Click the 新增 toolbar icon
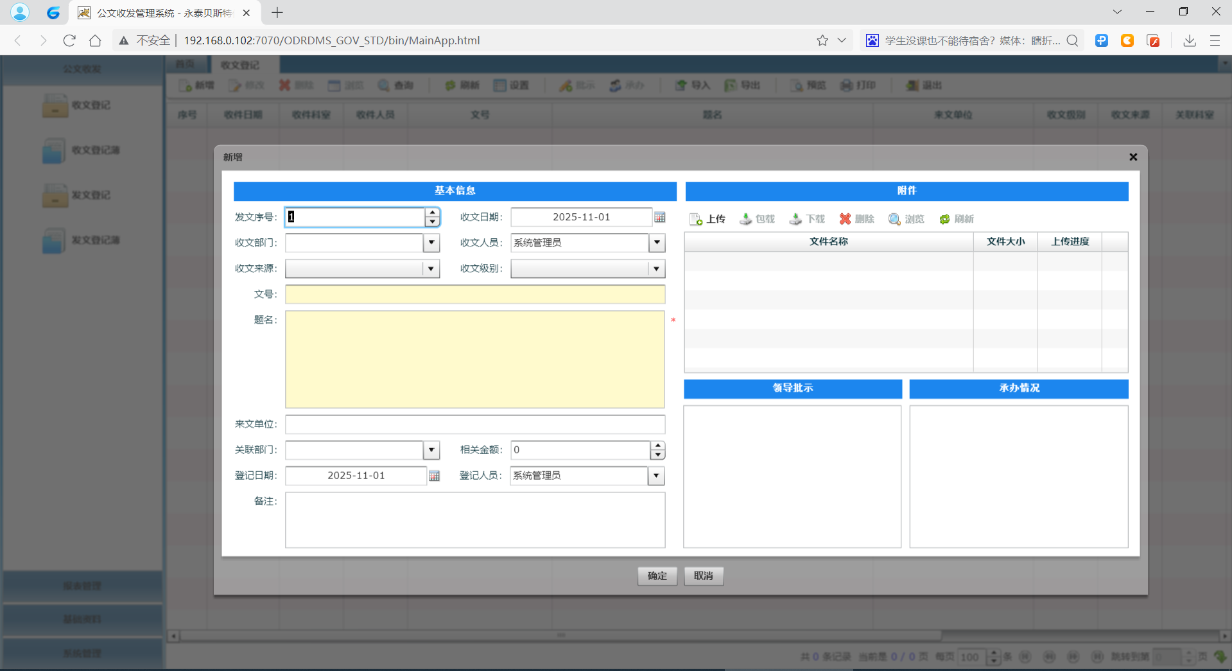Image resolution: width=1232 pixels, height=671 pixels. click(x=196, y=85)
